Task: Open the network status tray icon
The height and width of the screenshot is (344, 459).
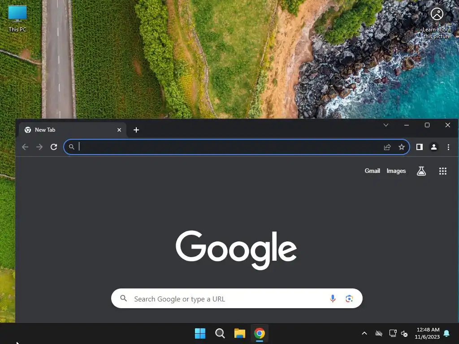Action: click(393, 333)
